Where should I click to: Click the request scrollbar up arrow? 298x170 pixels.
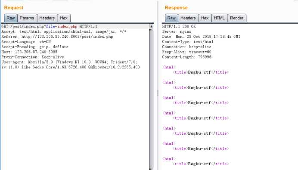pyautogui.click(x=151, y=26)
